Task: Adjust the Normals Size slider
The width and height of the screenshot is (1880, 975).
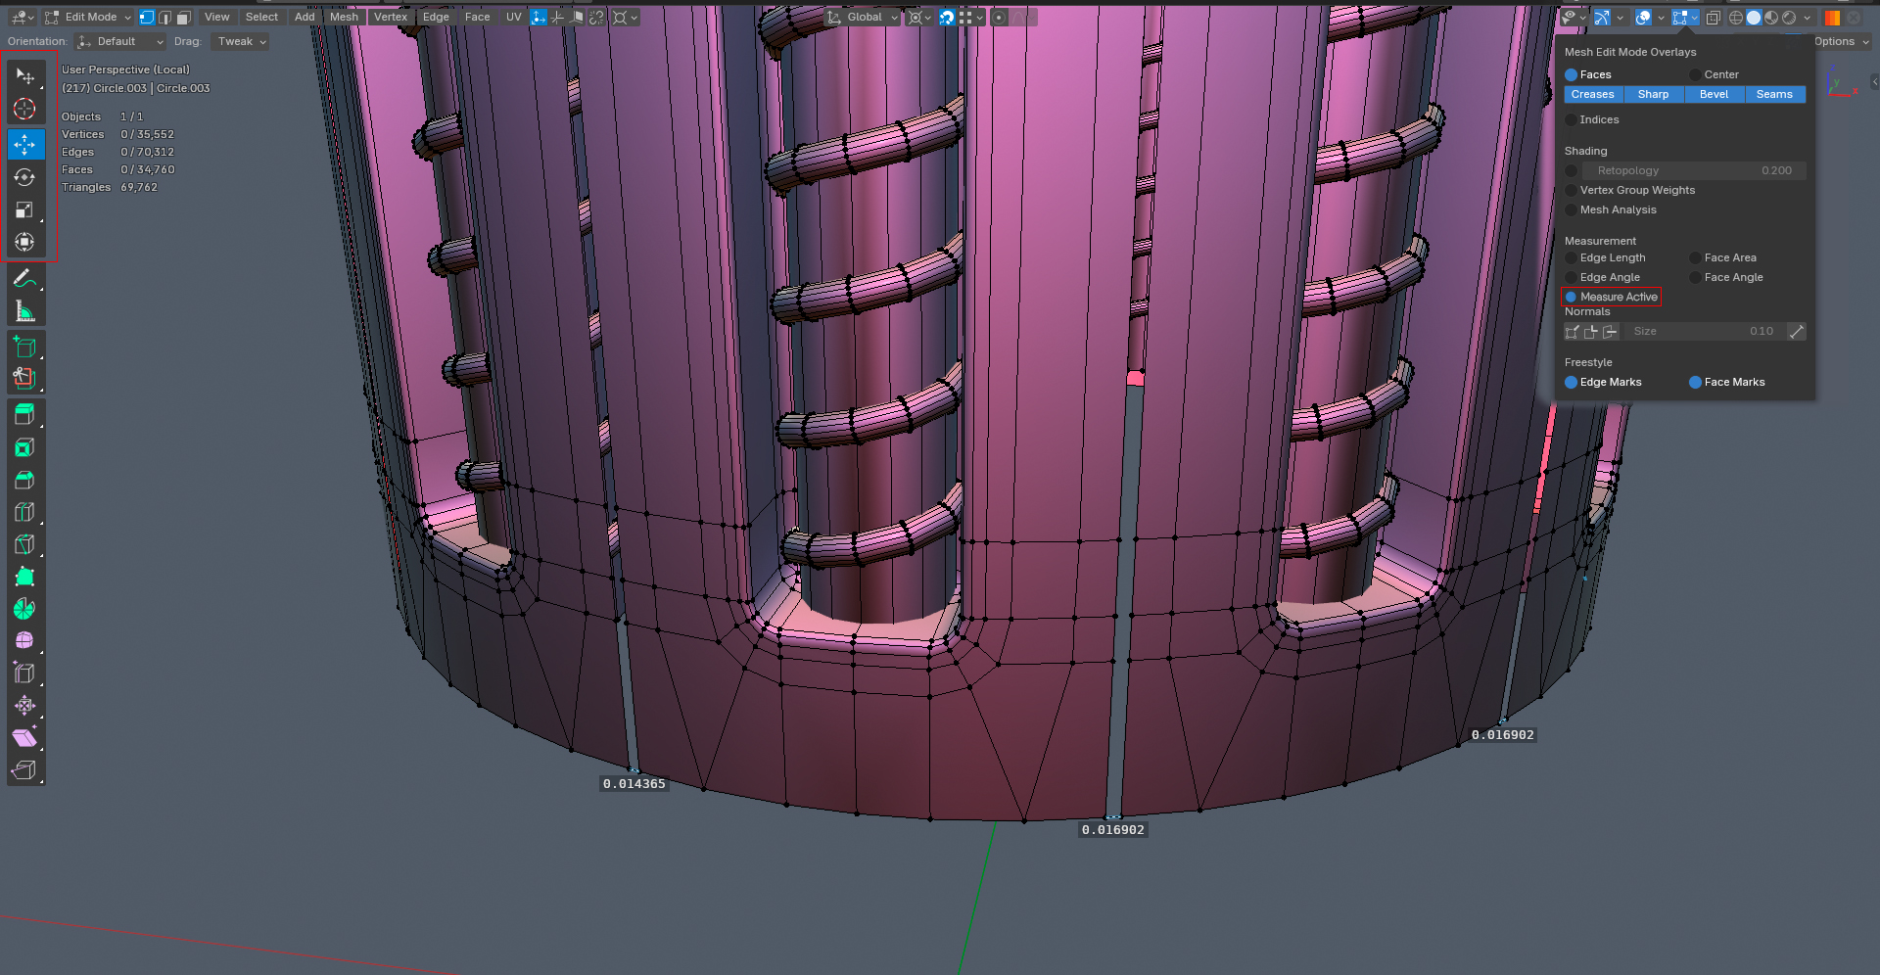Action: [1703, 331]
